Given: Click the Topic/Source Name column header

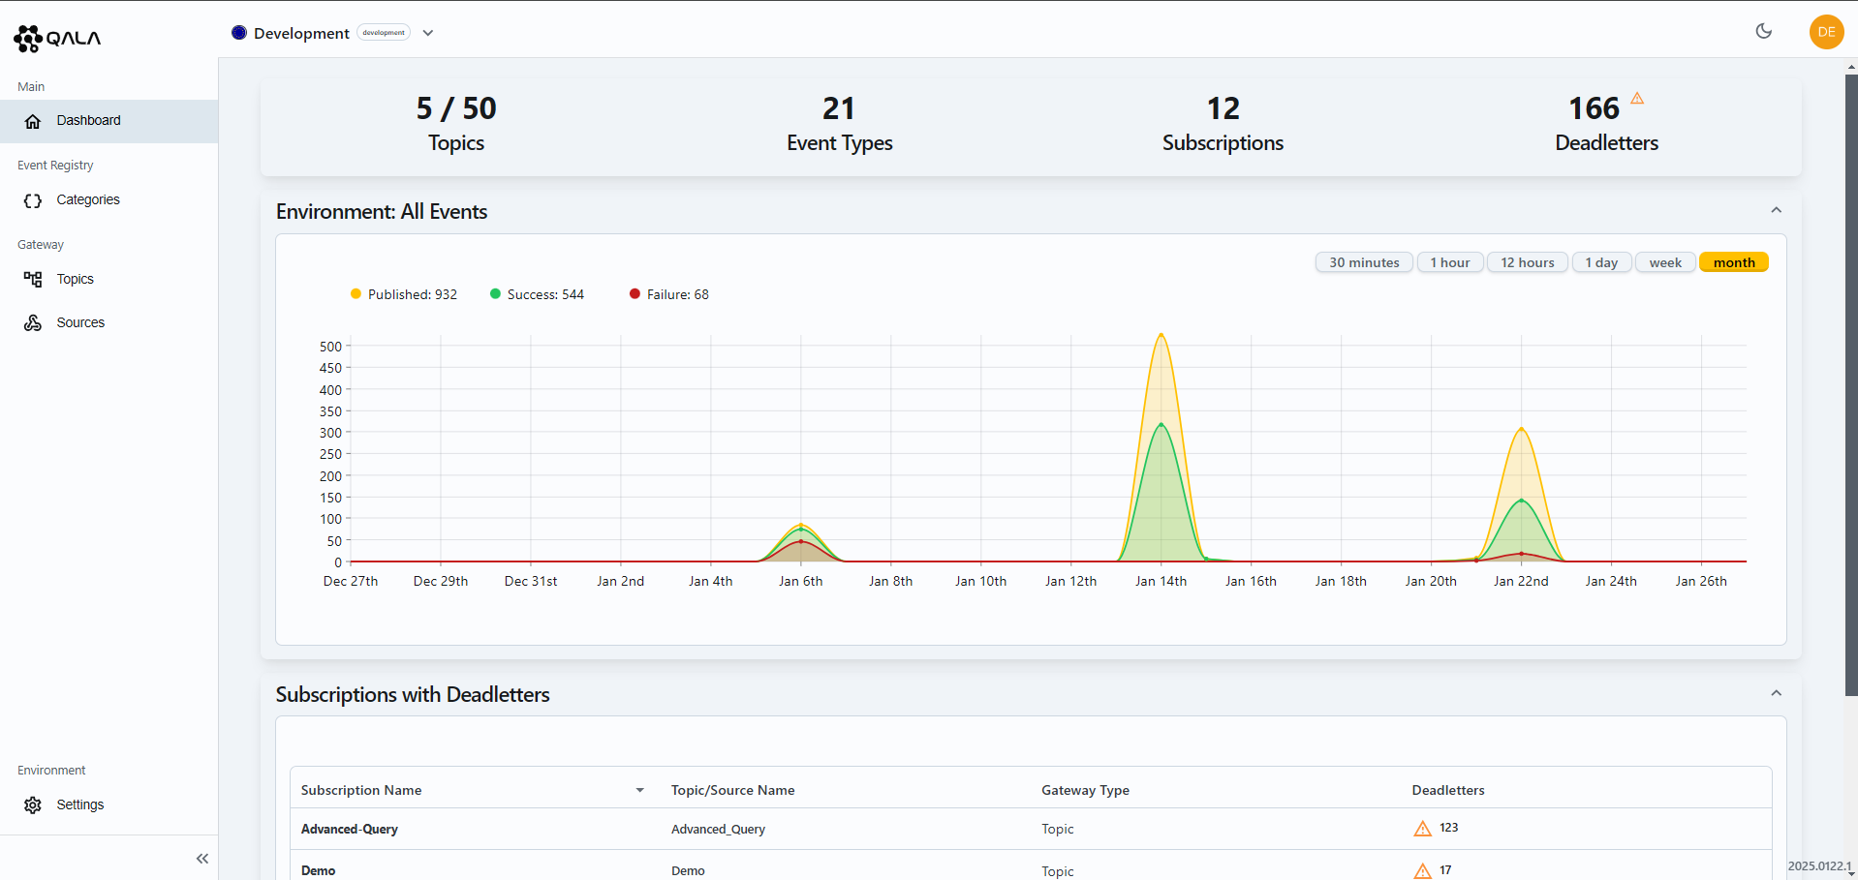Looking at the screenshot, I should coord(732,791).
